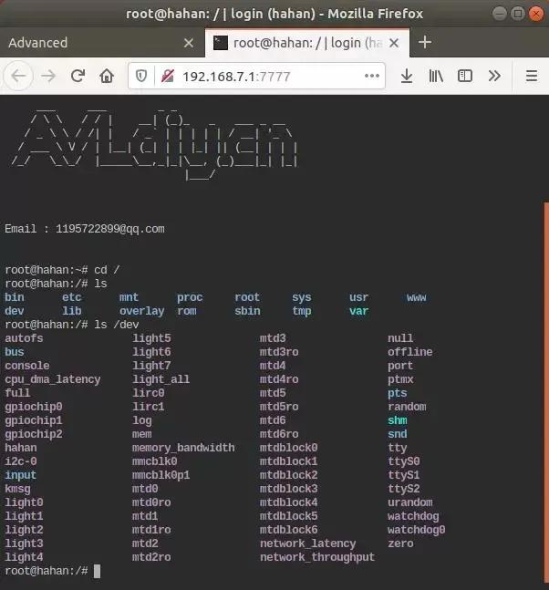Click the terminal cursor at the prompt
Screen dimensions: 549x590
click(x=97, y=571)
